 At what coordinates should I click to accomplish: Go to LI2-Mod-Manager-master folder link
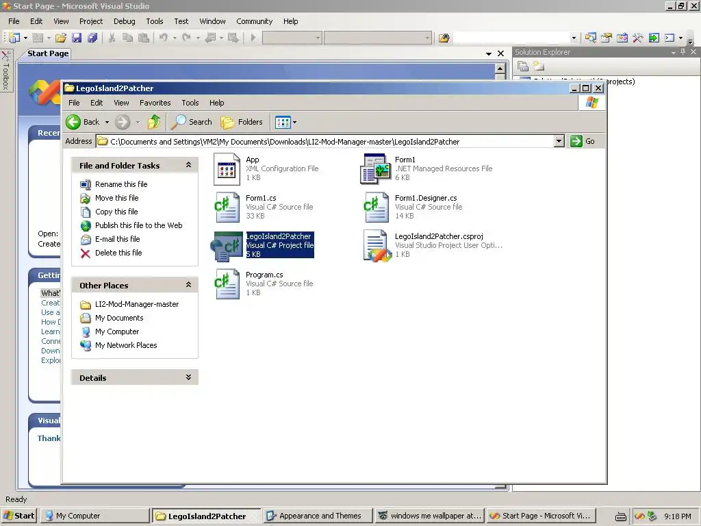(x=137, y=304)
